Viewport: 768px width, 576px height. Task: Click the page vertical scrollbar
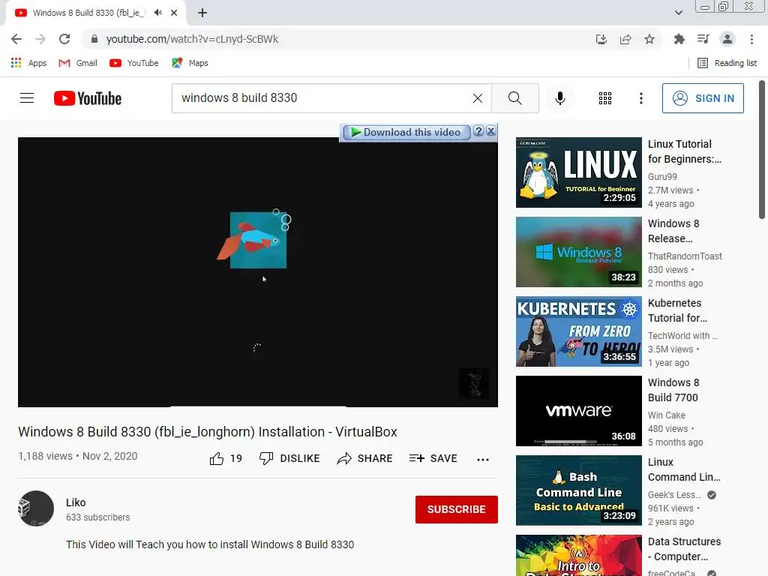762,150
